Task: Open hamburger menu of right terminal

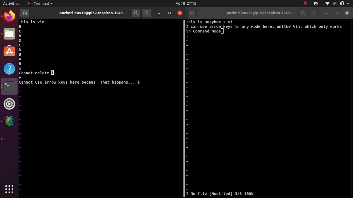Action: coord(314,13)
